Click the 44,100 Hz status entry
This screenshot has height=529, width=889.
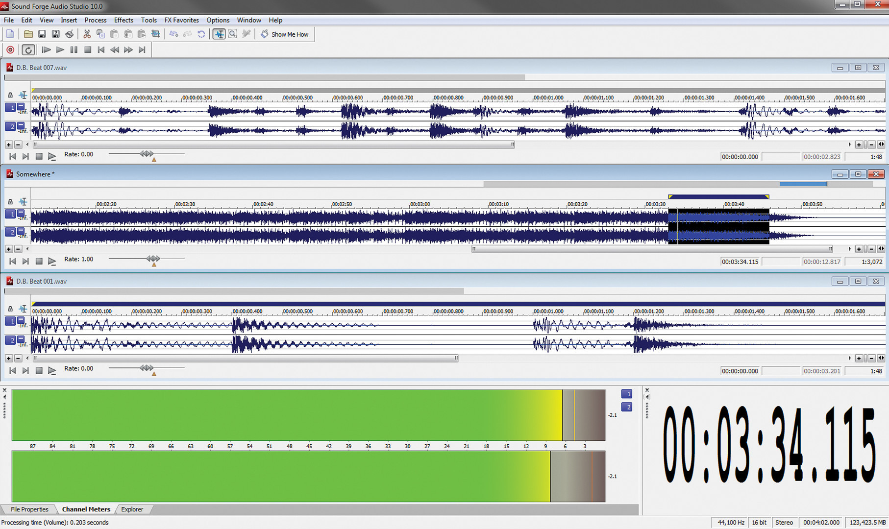[730, 523]
